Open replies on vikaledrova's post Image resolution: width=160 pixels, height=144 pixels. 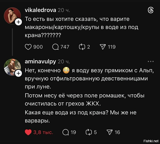56,47
